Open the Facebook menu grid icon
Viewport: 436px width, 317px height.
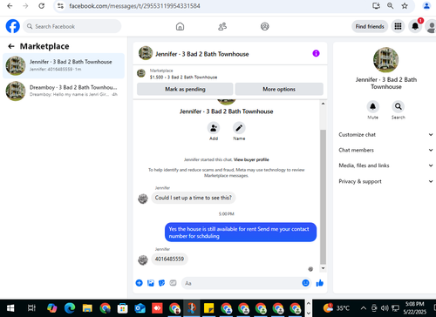(398, 26)
